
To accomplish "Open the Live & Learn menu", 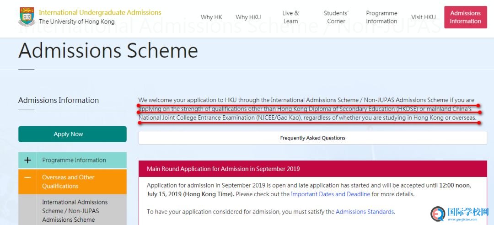I will [x=290, y=17].
